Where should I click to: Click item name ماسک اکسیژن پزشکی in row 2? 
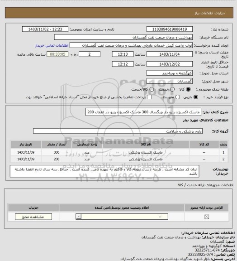tap(146, 159)
